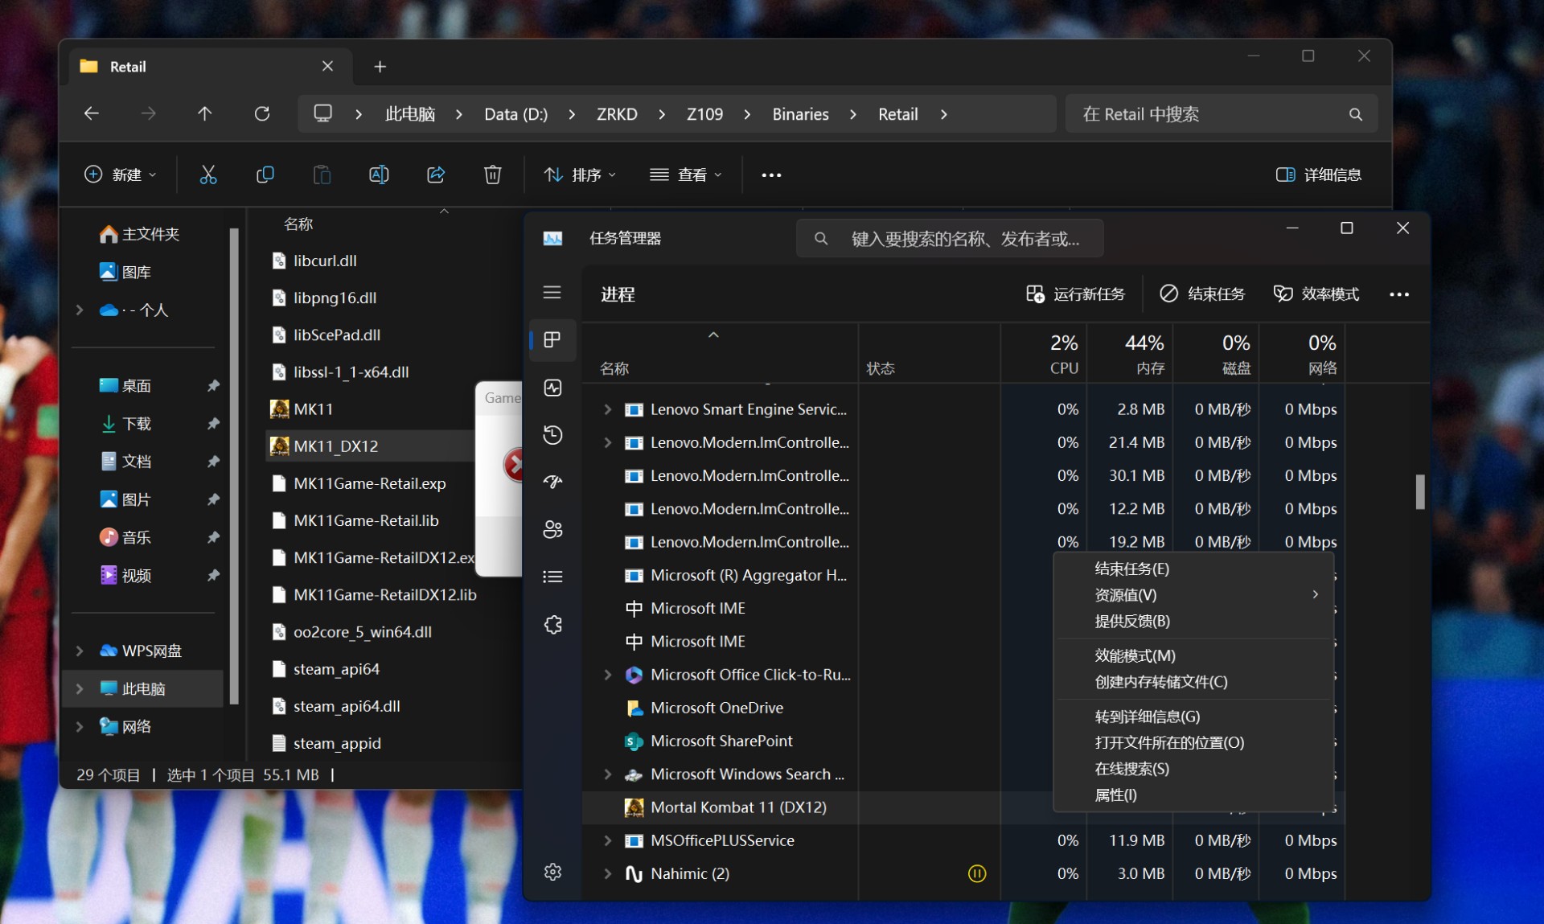The image size is (1544, 924).
Task: Click the Cut scissors icon in Explorer toolbar
Action: pos(208,175)
